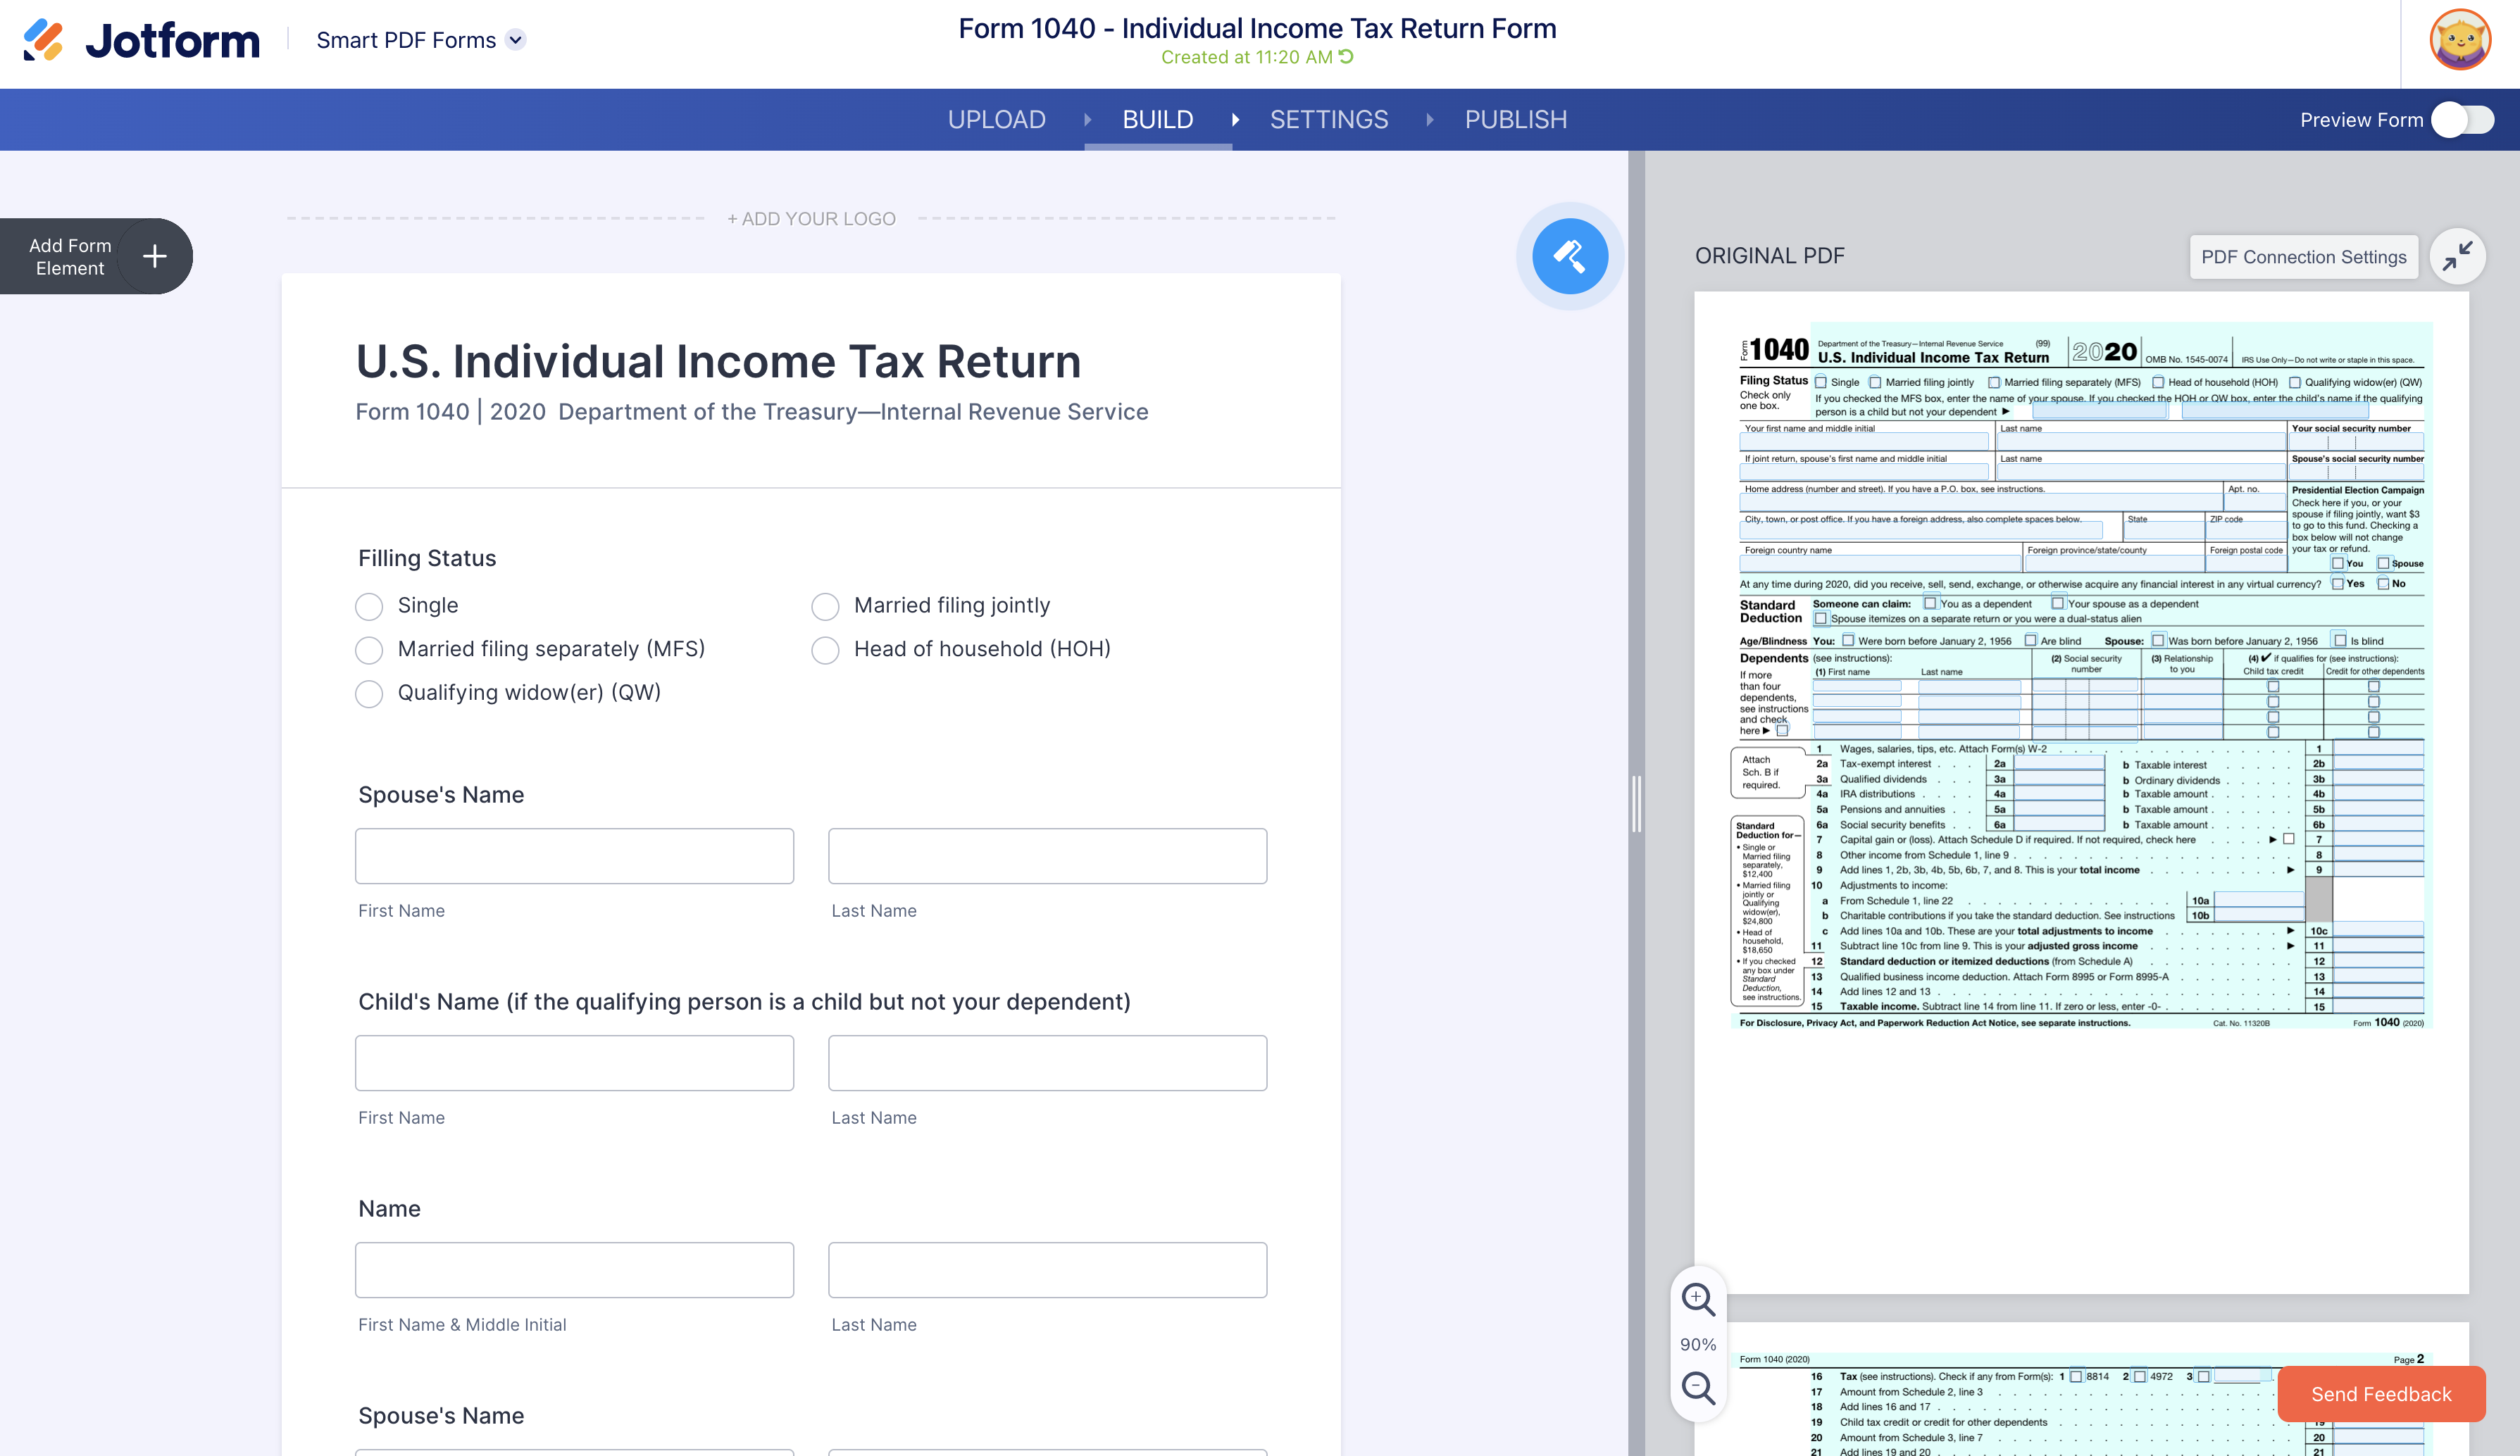Switch to the SETTINGS tab
2520x1456 pixels.
pyautogui.click(x=1328, y=120)
